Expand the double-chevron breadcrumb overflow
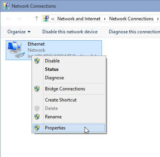The image size is (160, 157). point(53,19)
